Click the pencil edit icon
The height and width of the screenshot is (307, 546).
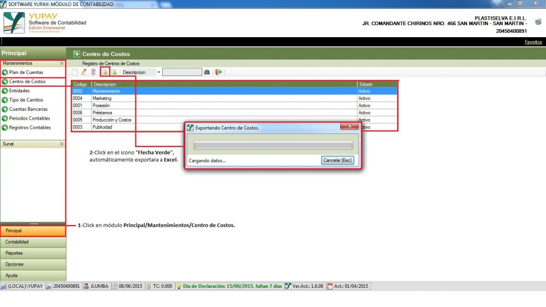84,72
